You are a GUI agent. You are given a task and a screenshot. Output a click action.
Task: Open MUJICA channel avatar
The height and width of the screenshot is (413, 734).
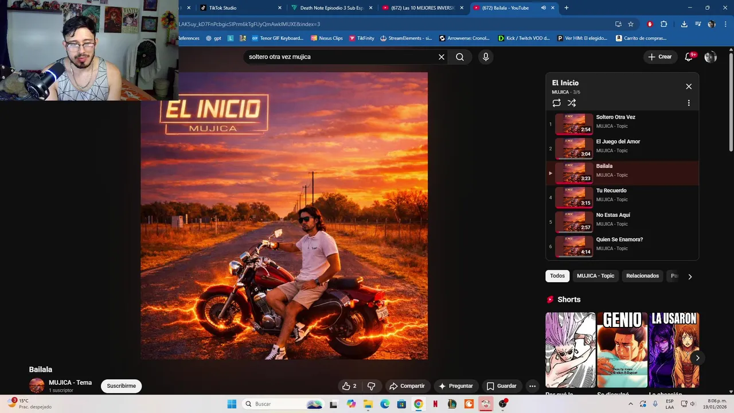point(37,385)
